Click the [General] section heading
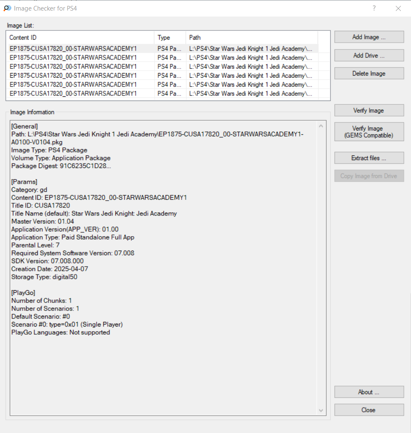The height and width of the screenshot is (433, 411). point(24,126)
